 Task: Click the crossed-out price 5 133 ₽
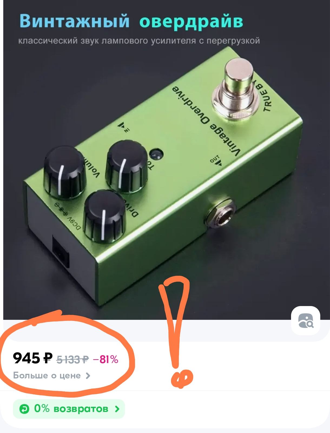click(72, 360)
